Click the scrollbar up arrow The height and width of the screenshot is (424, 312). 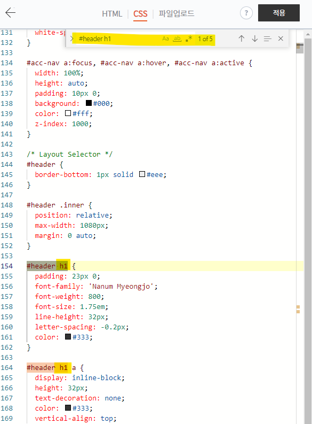click(308, 35)
